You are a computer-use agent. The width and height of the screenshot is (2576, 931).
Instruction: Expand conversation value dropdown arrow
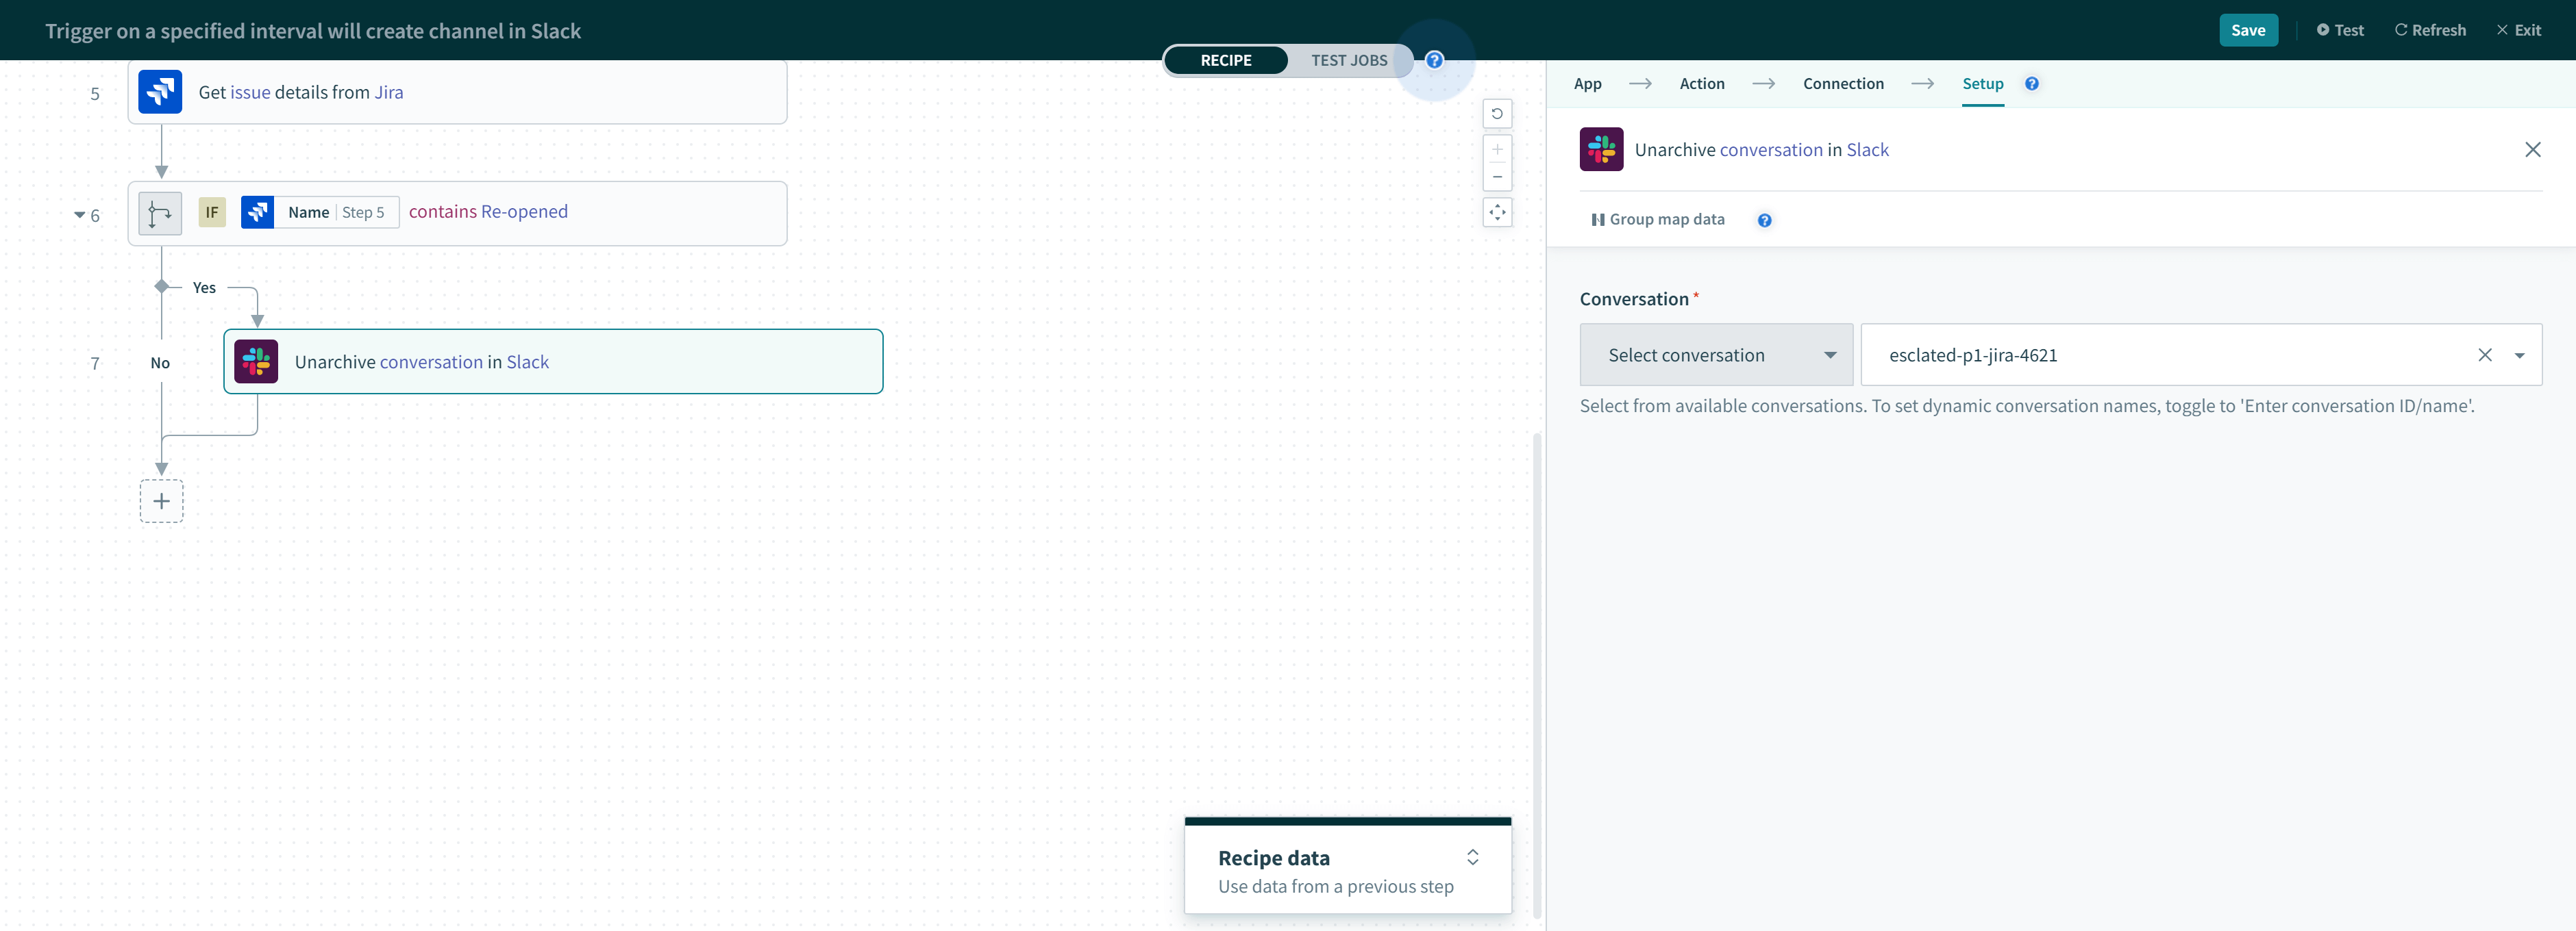click(x=2519, y=355)
